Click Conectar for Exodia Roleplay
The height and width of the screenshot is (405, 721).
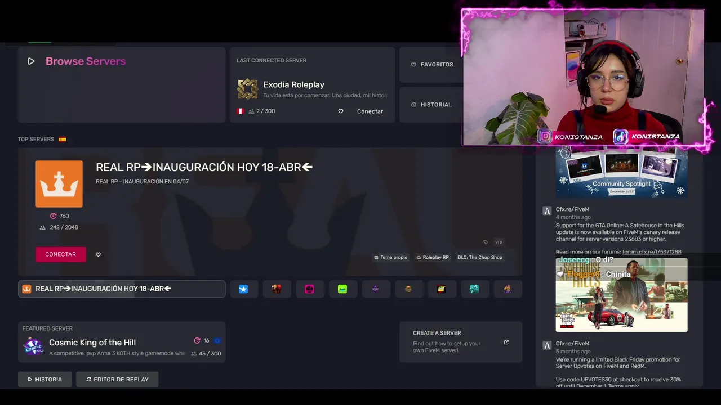[370, 111]
